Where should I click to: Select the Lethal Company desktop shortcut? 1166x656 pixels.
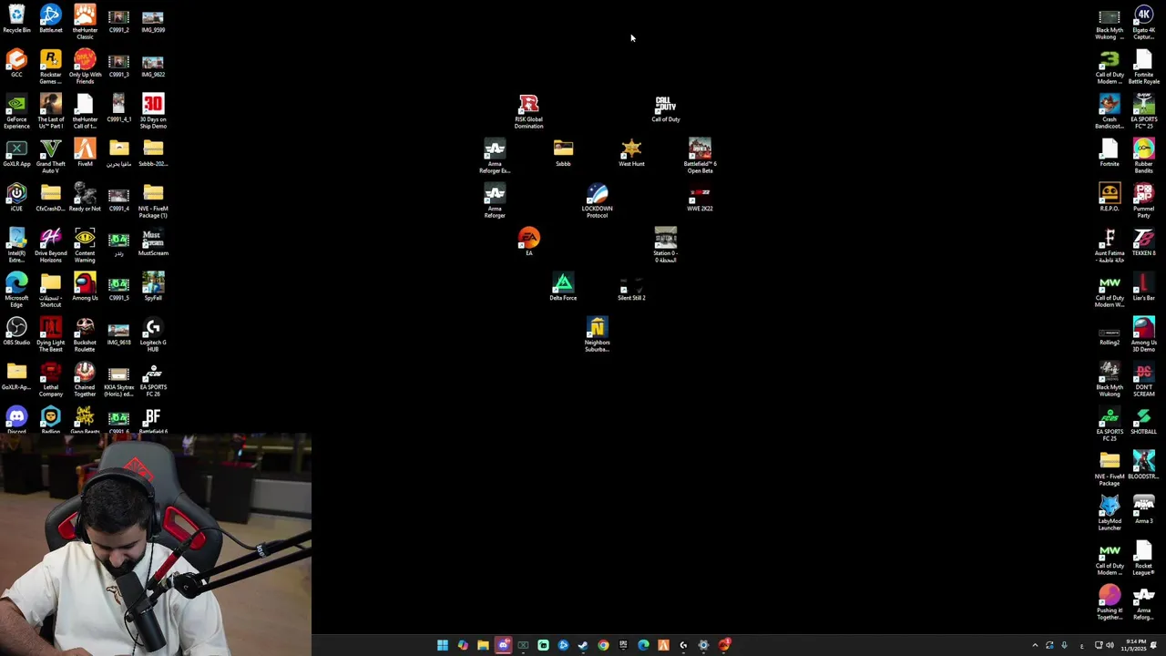pyautogui.click(x=51, y=380)
